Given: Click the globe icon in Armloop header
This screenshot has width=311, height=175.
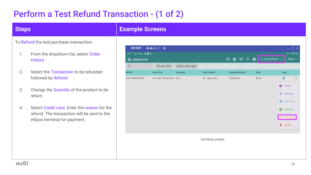Looking at the screenshot, I should [x=235, y=59].
